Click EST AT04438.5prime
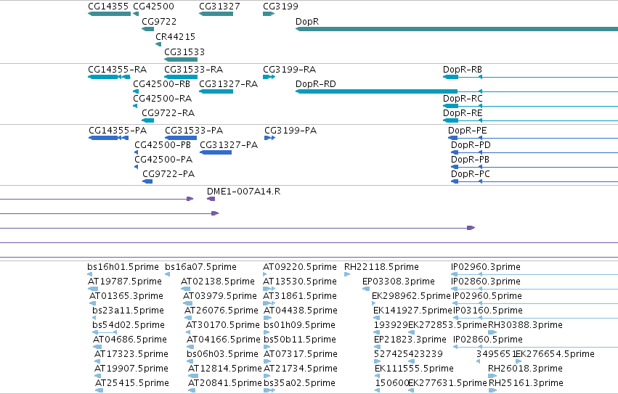This screenshot has height=394, width=618. coord(267,318)
